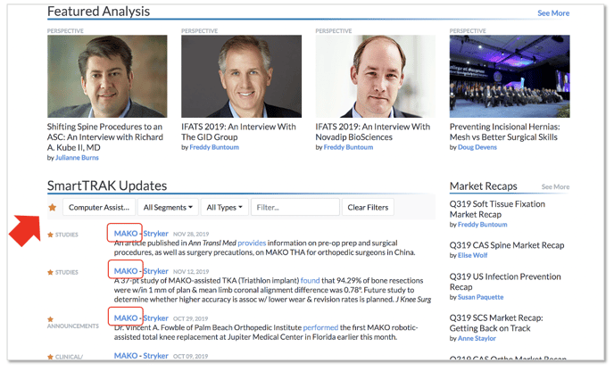Toggle the orange star favorites filter
The height and width of the screenshot is (371, 614).
[52, 208]
